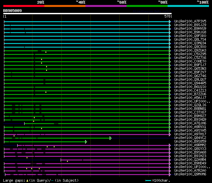
Task: Click the purple ~60% identity color segment
Action: (x=106, y=6)
